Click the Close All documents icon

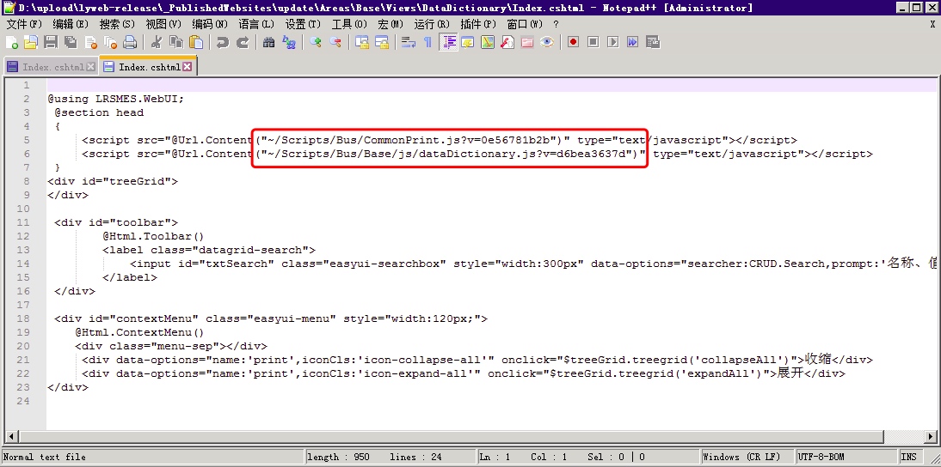point(110,42)
